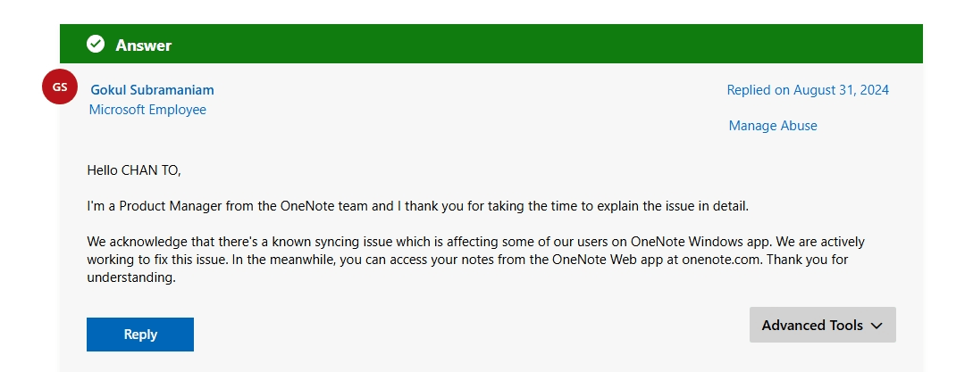Click the word understanding ending the reply

131,278
